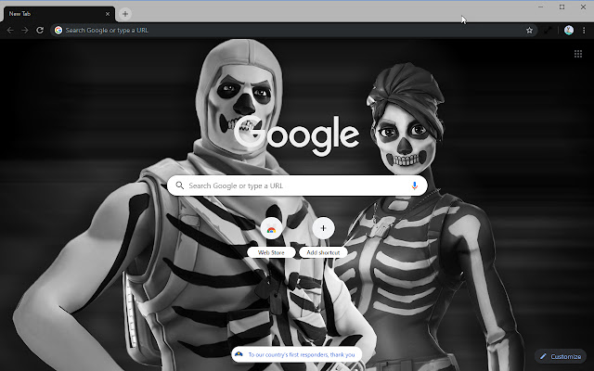Image resolution: width=594 pixels, height=371 pixels.
Task: Reload the page with refresh icon
Action: [x=40, y=31]
